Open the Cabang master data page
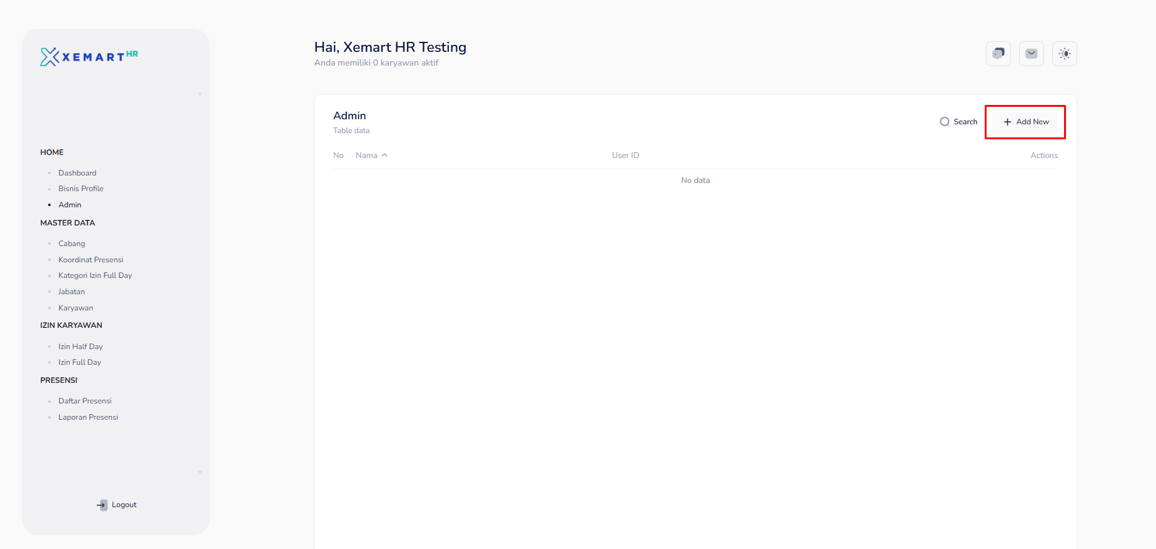Viewport: 1156px width, 549px height. 71,244
